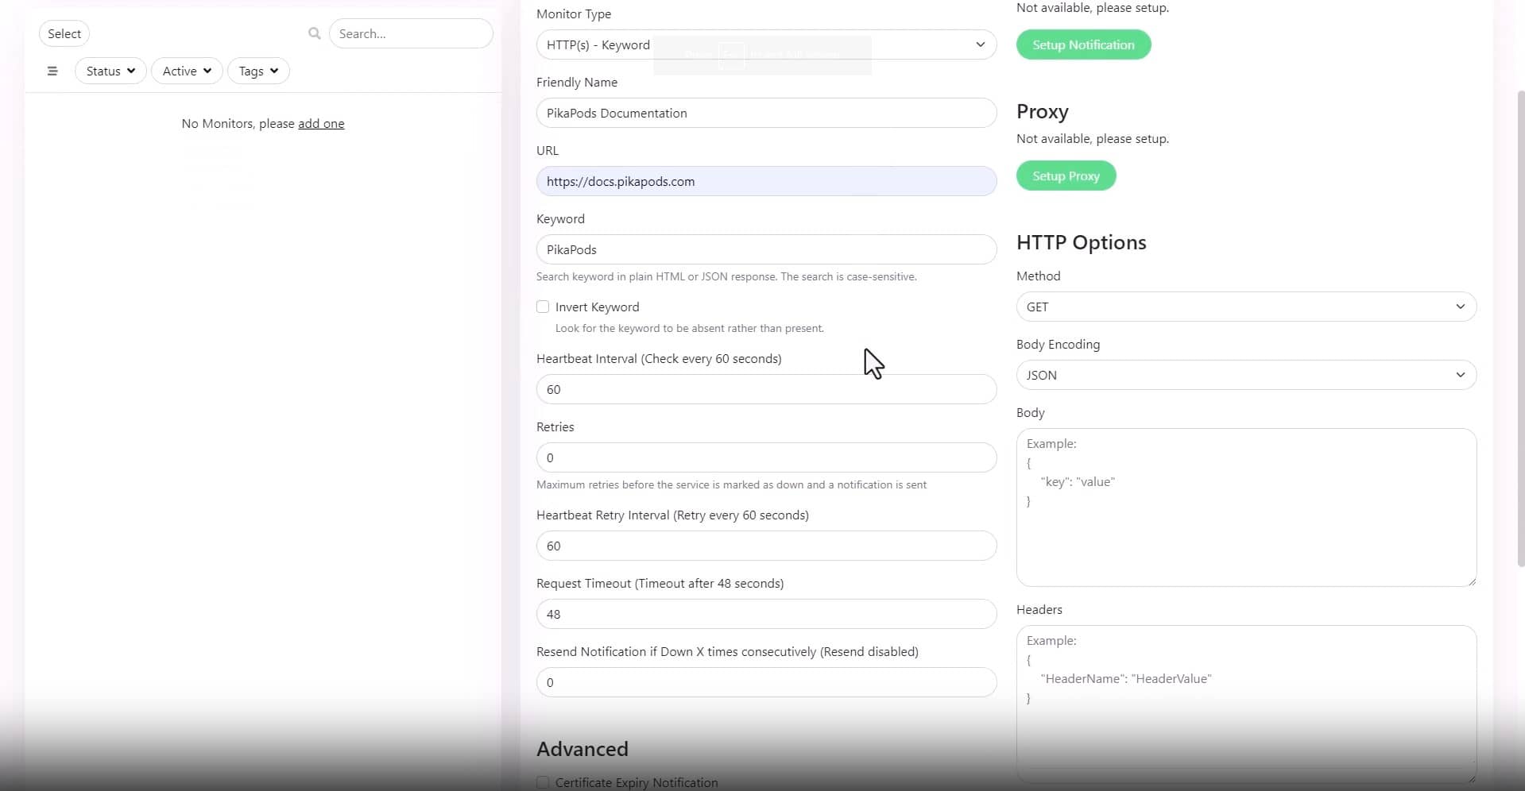Image resolution: width=1525 pixels, height=791 pixels.
Task: Click the Request Timeout input field
Action: coord(765,614)
